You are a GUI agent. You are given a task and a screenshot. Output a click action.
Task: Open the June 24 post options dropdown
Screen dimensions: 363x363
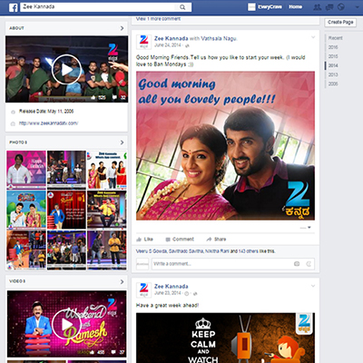[313, 37]
